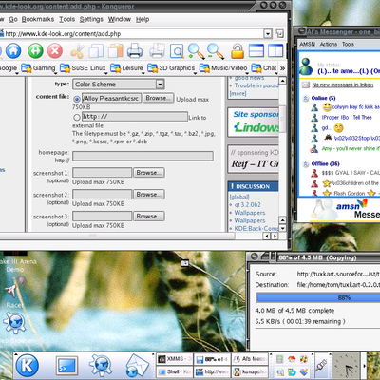Screen dimensions: 380x380
Task: Click the colorful lifesaver tray icon
Action: point(303,359)
